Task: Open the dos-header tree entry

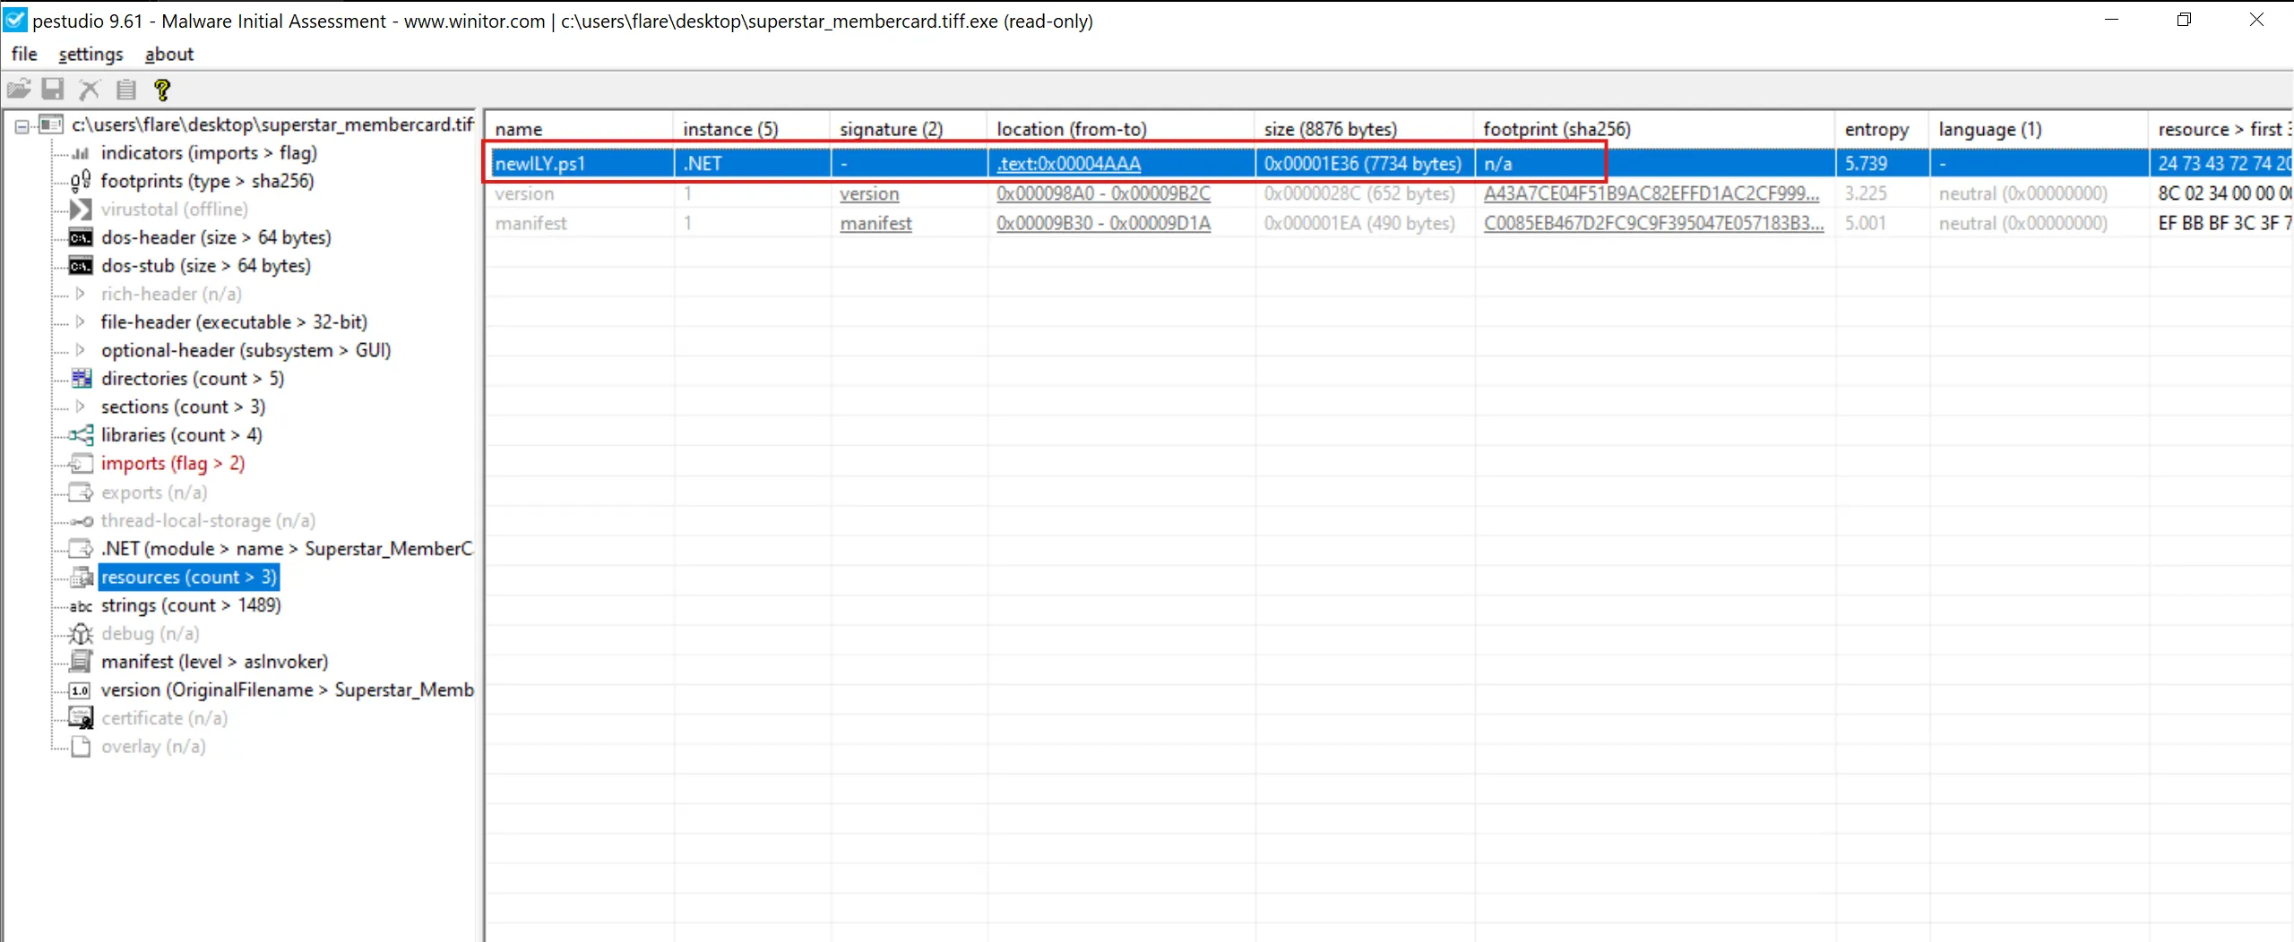Action: 215,237
